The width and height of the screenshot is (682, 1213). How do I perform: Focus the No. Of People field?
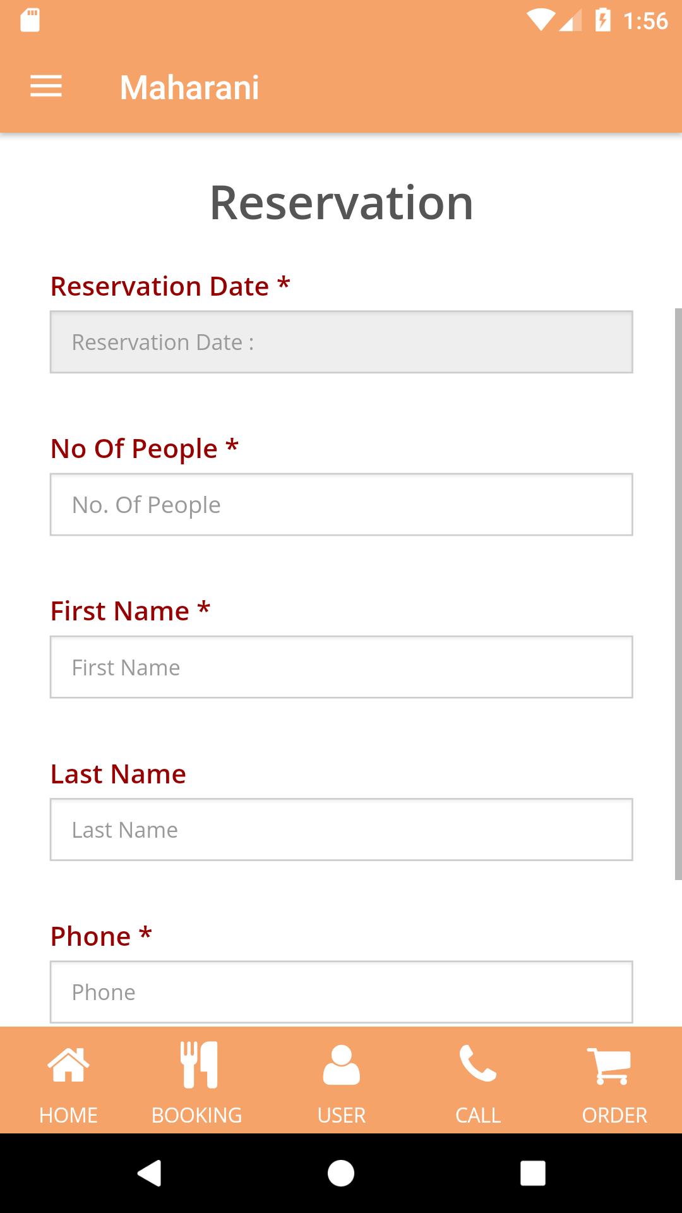(x=342, y=505)
